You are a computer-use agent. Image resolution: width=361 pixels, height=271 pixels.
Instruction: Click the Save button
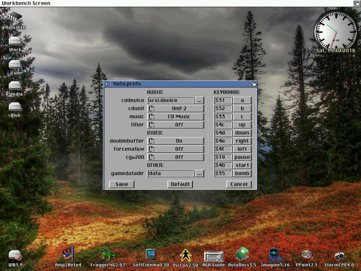(121, 184)
